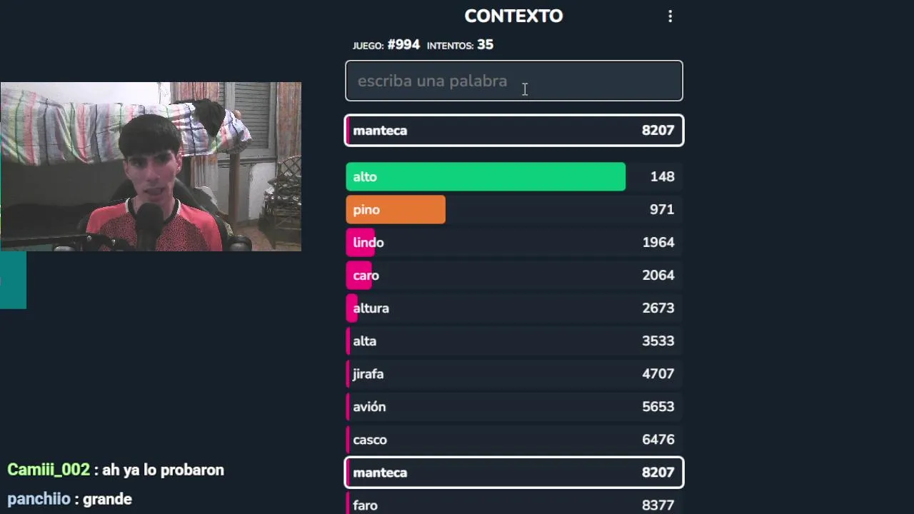Image resolution: width=914 pixels, height=514 pixels.
Task: Click the CONTEXTO game title
Action: coord(513,16)
